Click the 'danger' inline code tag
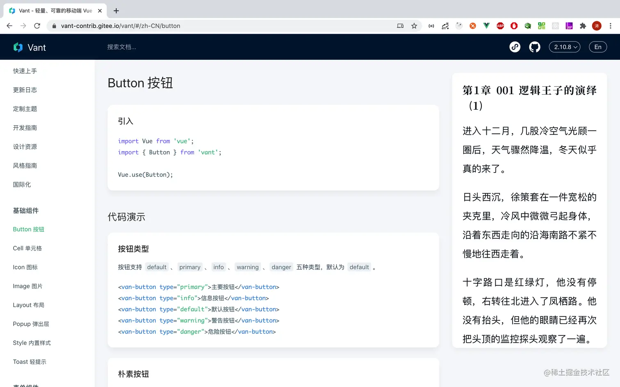Viewport: 620px width, 387px height. coord(281,267)
